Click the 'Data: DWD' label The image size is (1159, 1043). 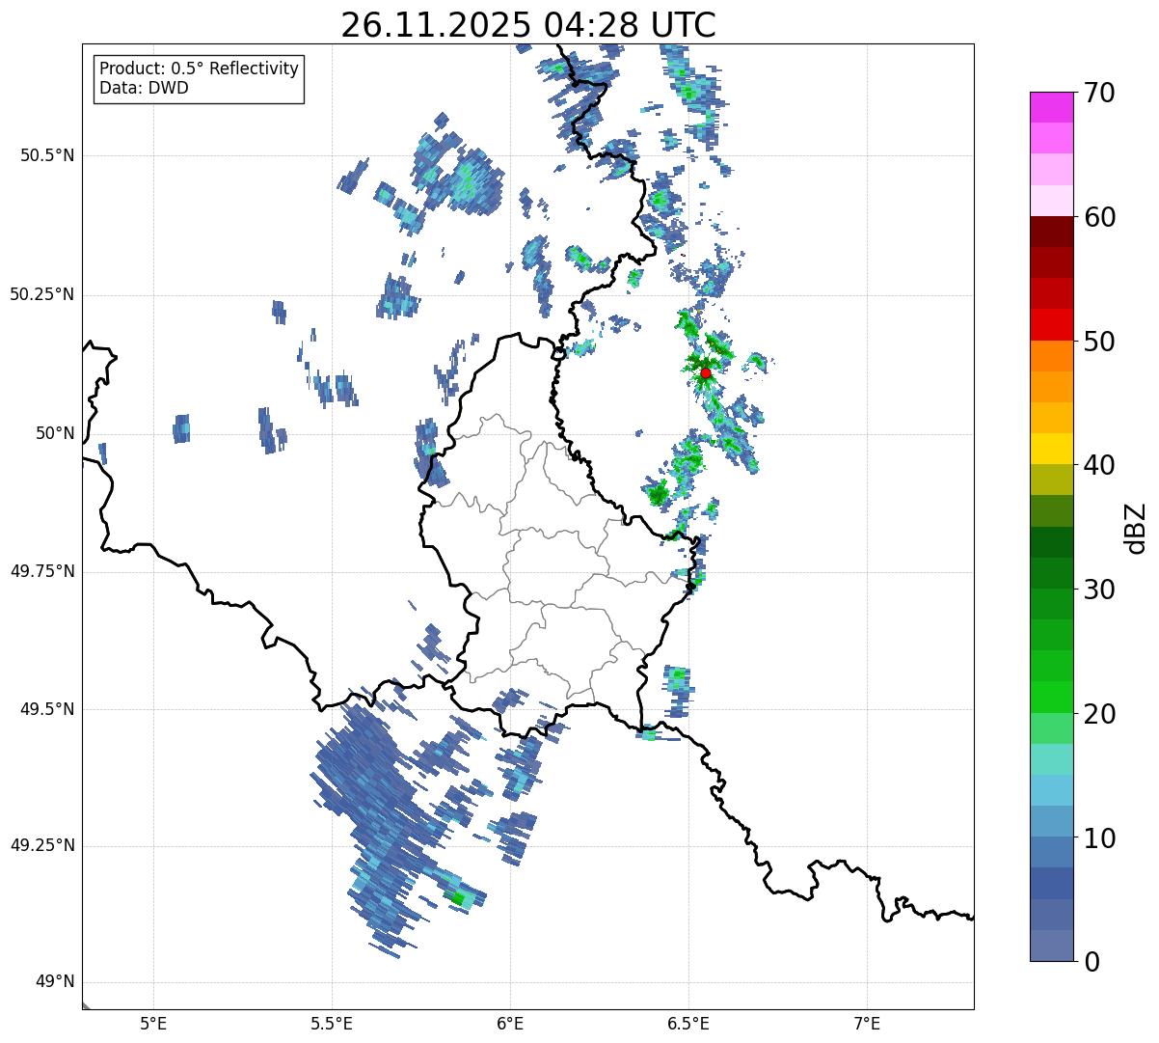coord(144,89)
